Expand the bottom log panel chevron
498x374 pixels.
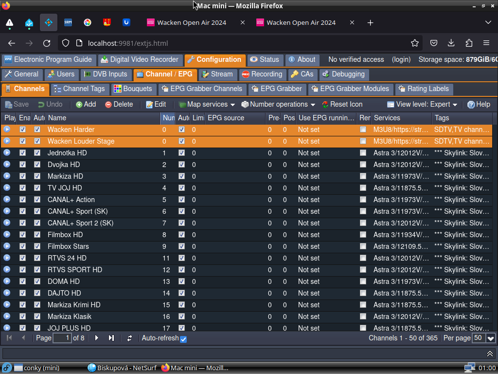click(x=490, y=354)
